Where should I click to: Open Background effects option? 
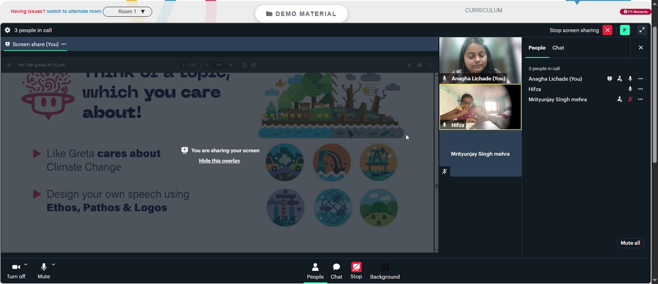pos(385,271)
